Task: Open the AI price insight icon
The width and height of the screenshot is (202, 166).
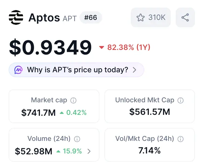Action: pos(19,70)
